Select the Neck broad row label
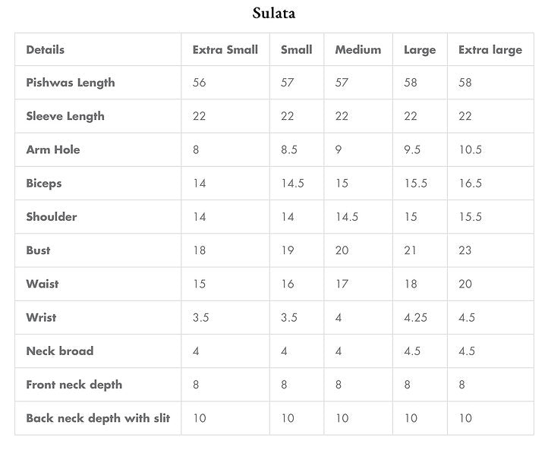 pyautogui.click(x=60, y=351)
